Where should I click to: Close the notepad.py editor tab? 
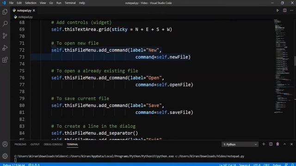[34, 11]
